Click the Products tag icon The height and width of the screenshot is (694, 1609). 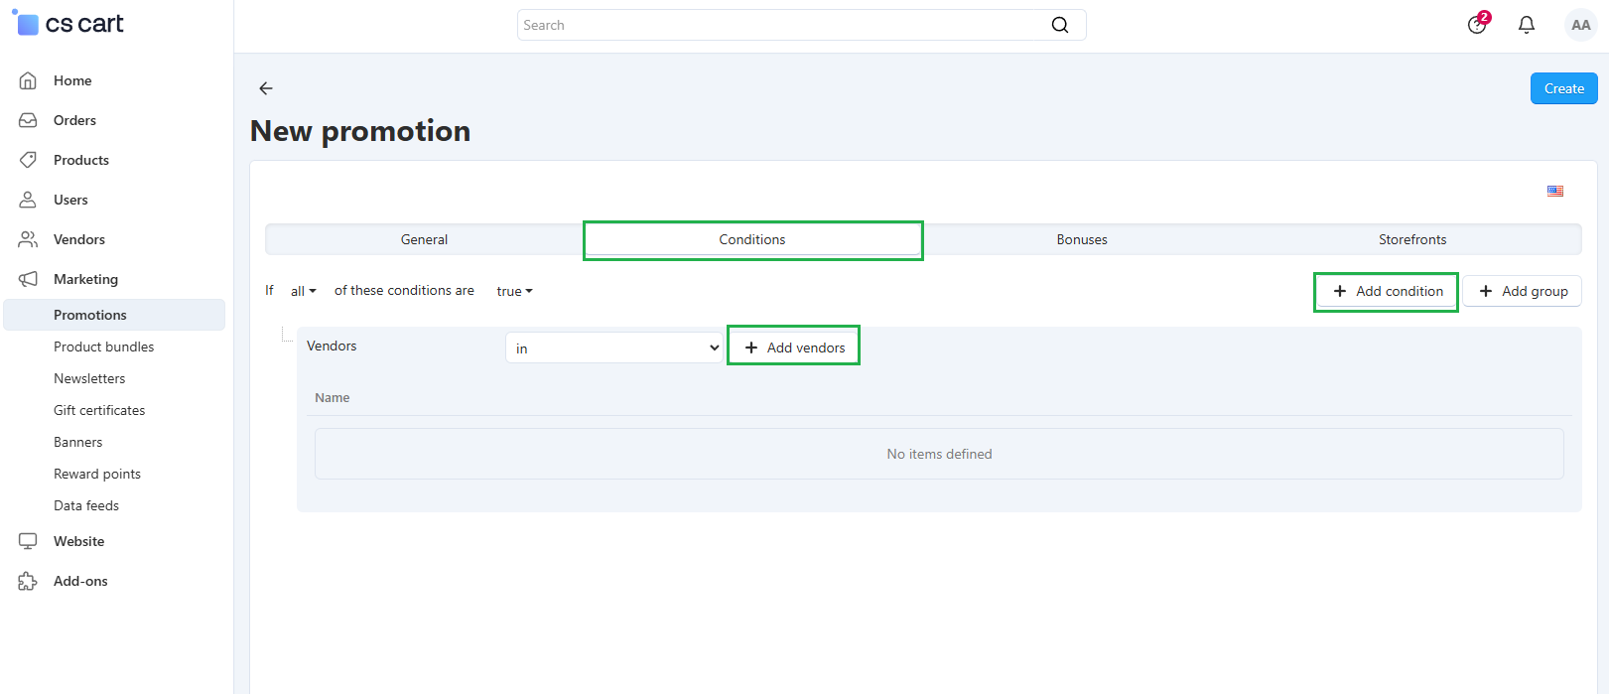28,160
